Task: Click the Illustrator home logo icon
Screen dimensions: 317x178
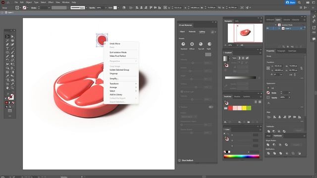Action: [x=3, y=2]
